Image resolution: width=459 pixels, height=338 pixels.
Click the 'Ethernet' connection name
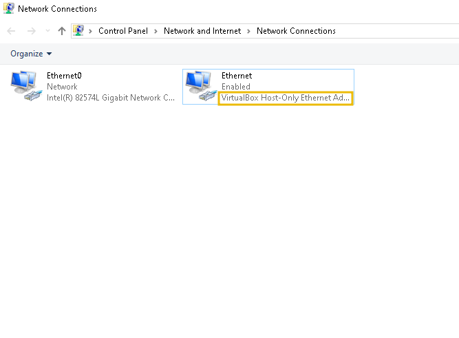[237, 76]
